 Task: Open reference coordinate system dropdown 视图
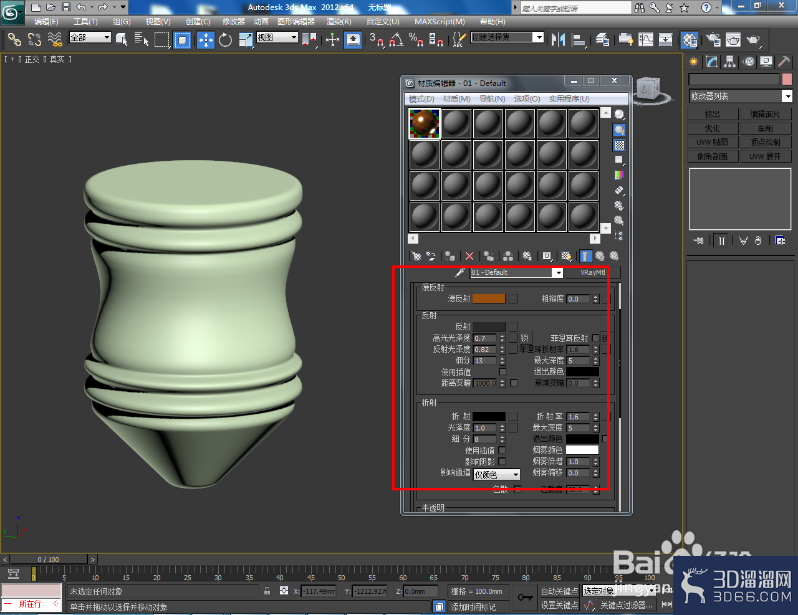coord(277,37)
